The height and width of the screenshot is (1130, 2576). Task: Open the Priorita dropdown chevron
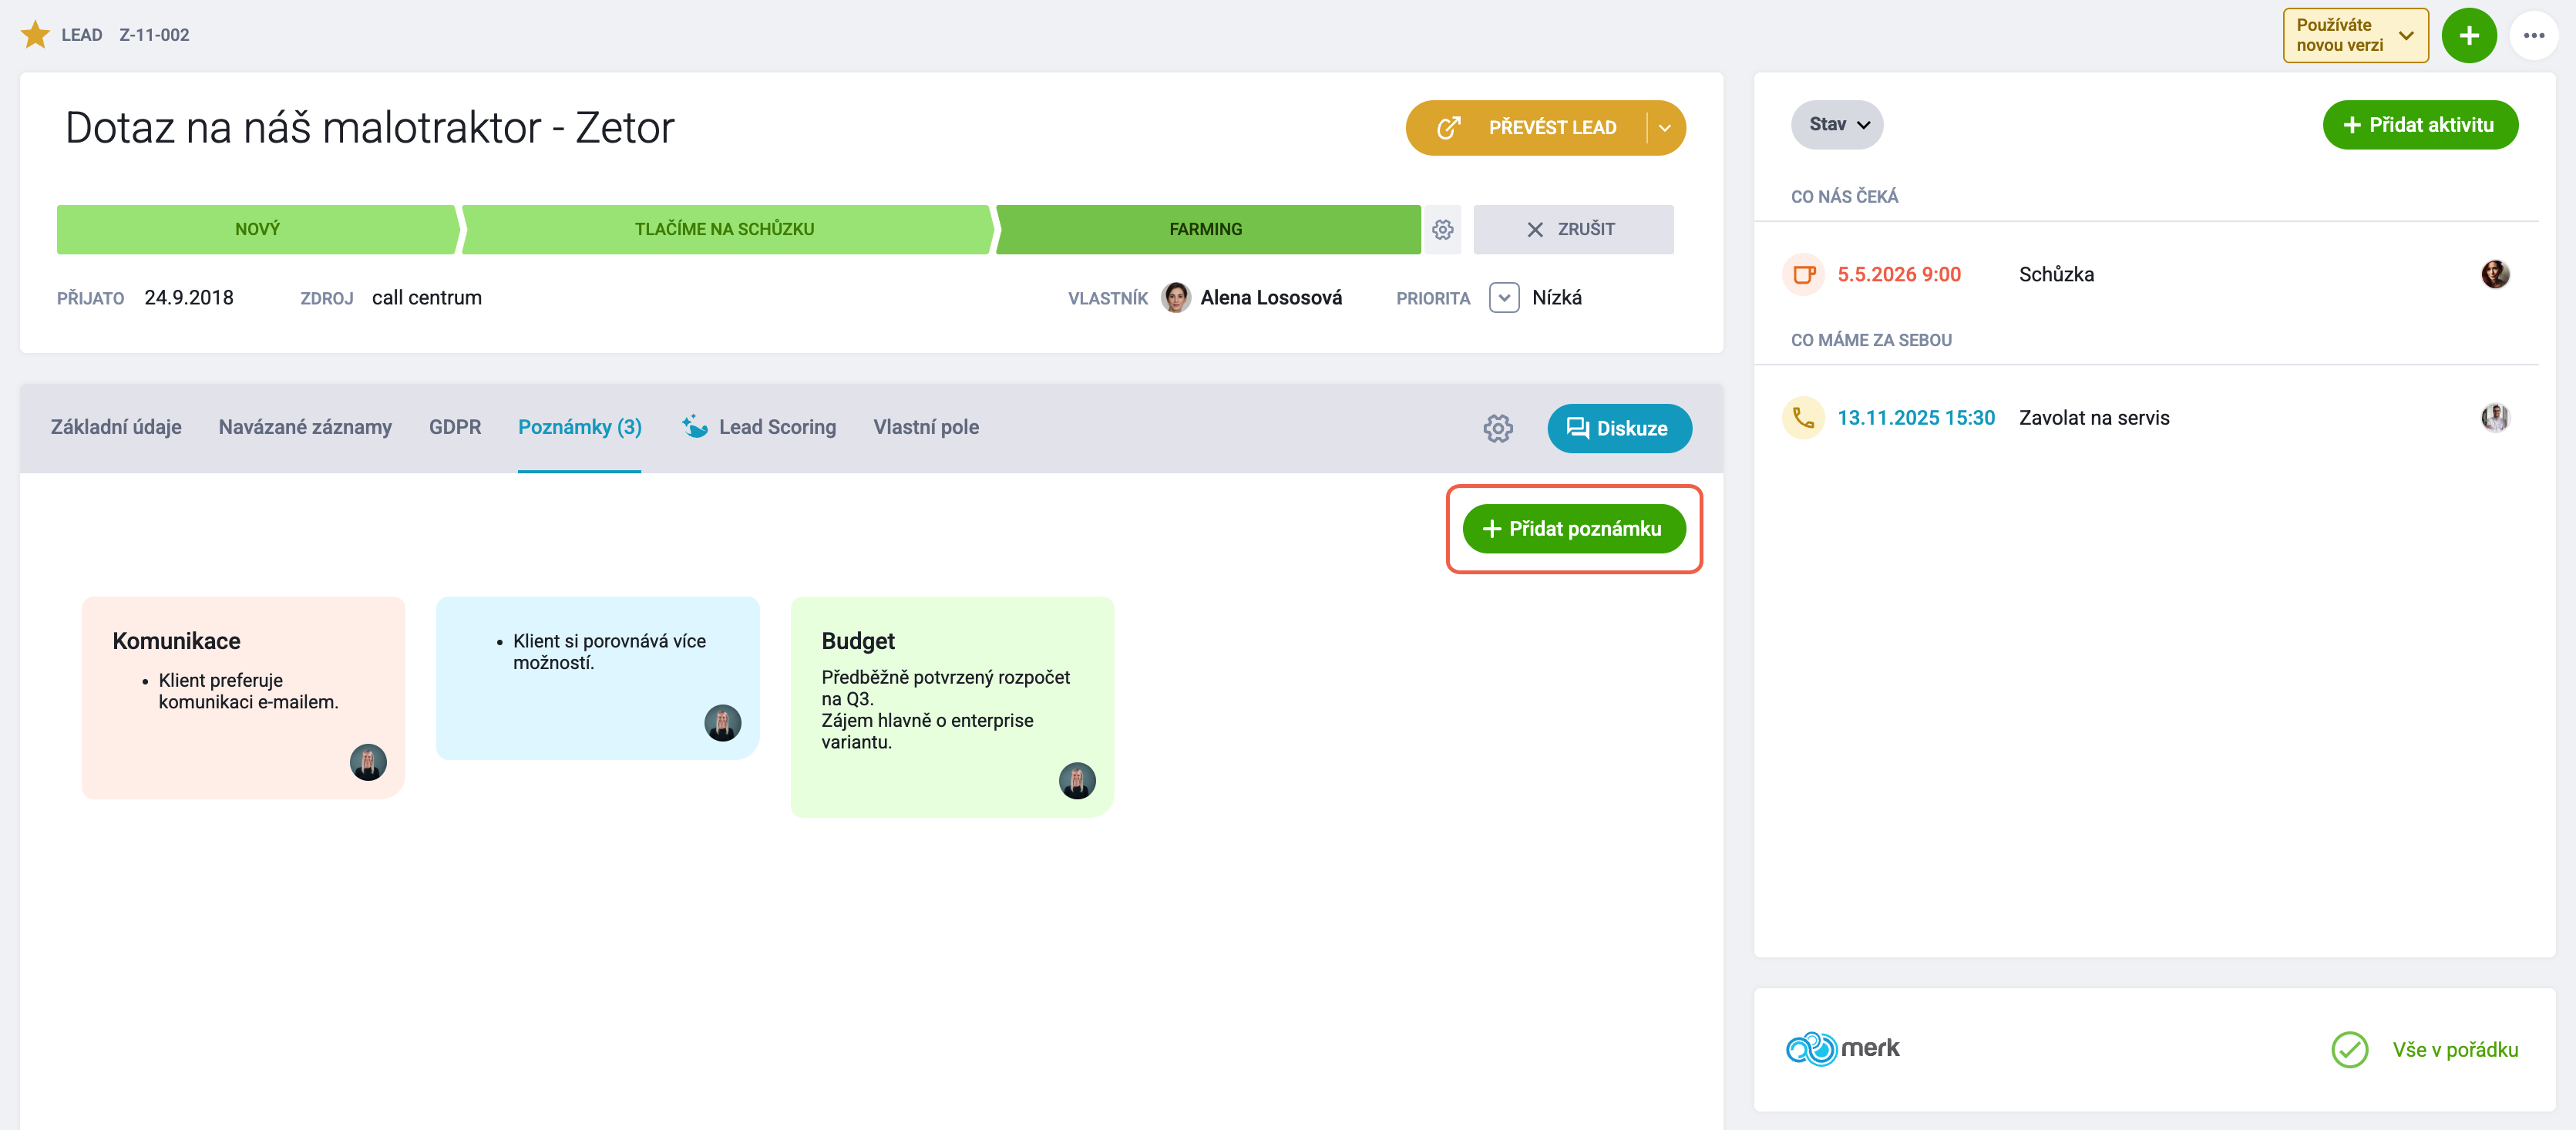[1504, 298]
